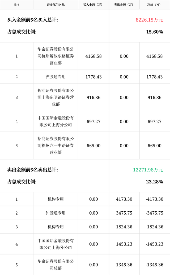Open 华泰证券杭州解放东路证券营业部 branch name
The height and width of the screenshot is (275, 170).
pos(56,56)
